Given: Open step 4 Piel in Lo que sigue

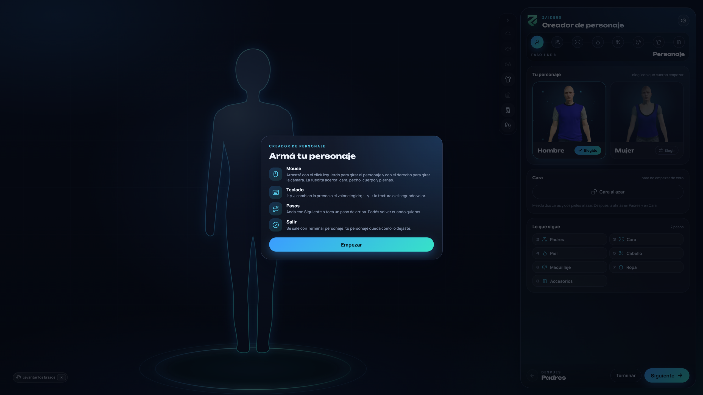Looking at the screenshot, I should pos(570,253).
